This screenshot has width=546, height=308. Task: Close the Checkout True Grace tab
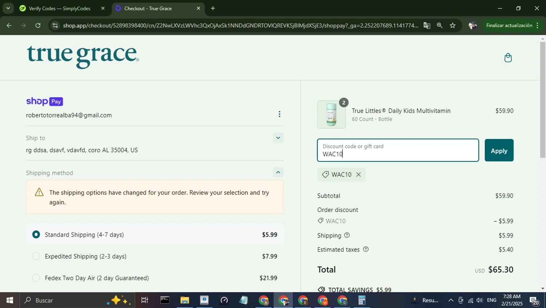pos(198,8)
